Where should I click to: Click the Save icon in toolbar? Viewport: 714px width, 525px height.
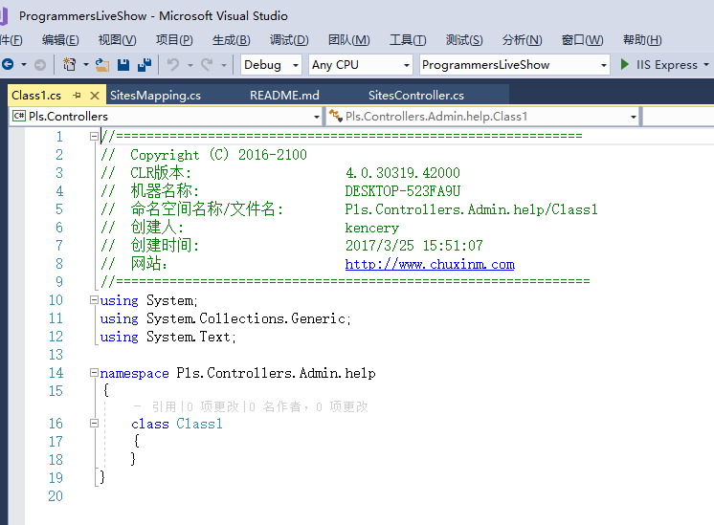pyautogui.click(x=123, y=65)
